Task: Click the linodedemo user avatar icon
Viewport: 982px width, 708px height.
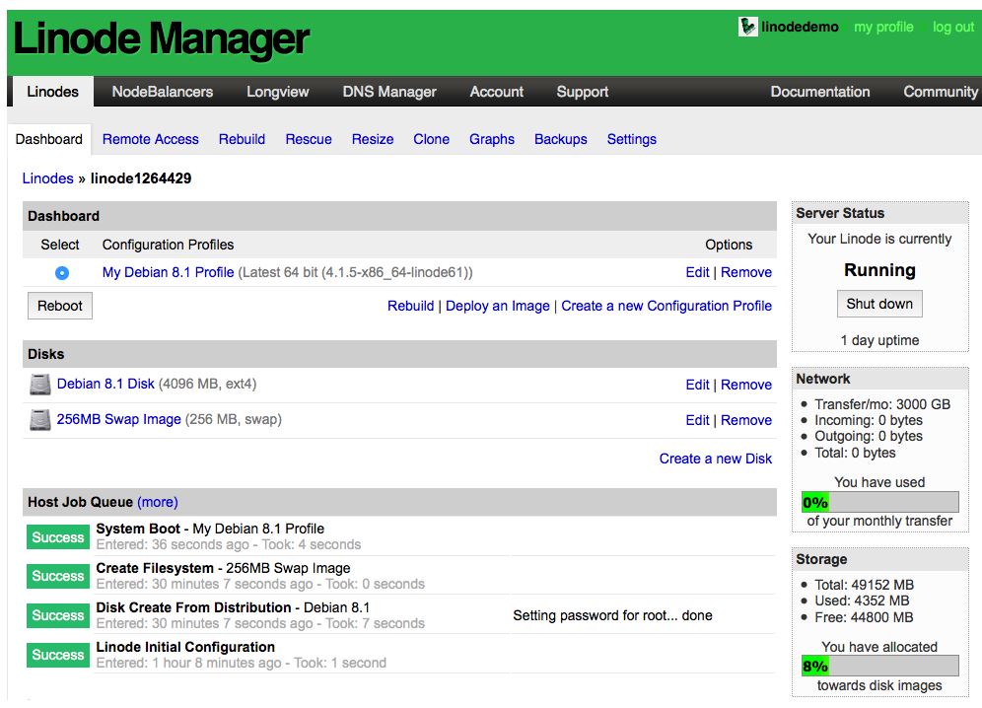Action: [x=747, y=27]
